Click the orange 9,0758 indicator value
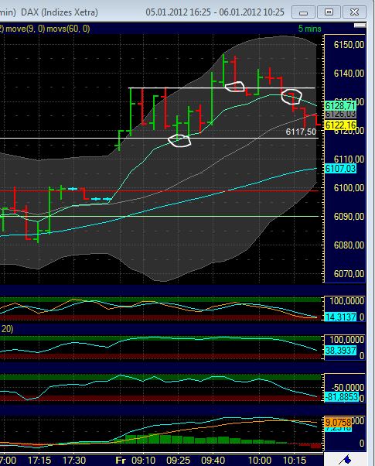The image size is (375, 466). pos(338,422)
